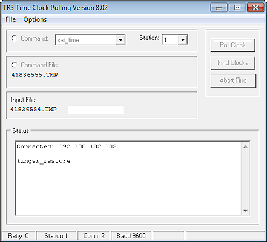267x242 pixels.
Task: Click the Abort Find button
Action: tap(233, 80)
